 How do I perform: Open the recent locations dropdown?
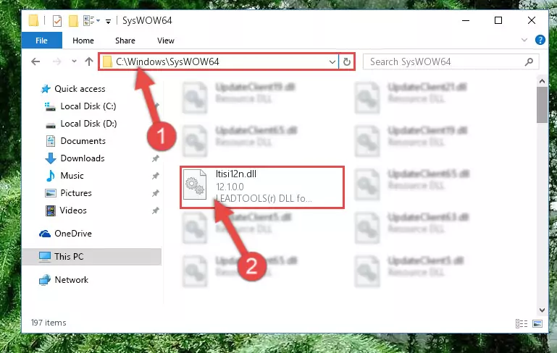[x=74, y=61]
